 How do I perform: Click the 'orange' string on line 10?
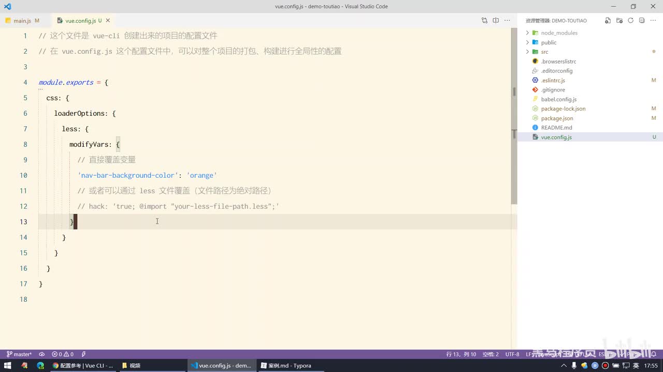tap(201, 175)
